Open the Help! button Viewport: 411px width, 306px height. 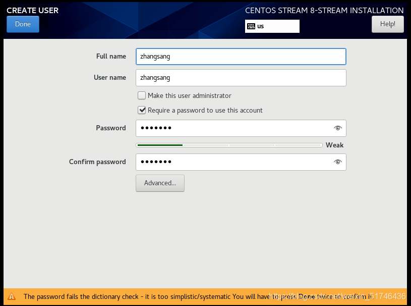point(387,24)
